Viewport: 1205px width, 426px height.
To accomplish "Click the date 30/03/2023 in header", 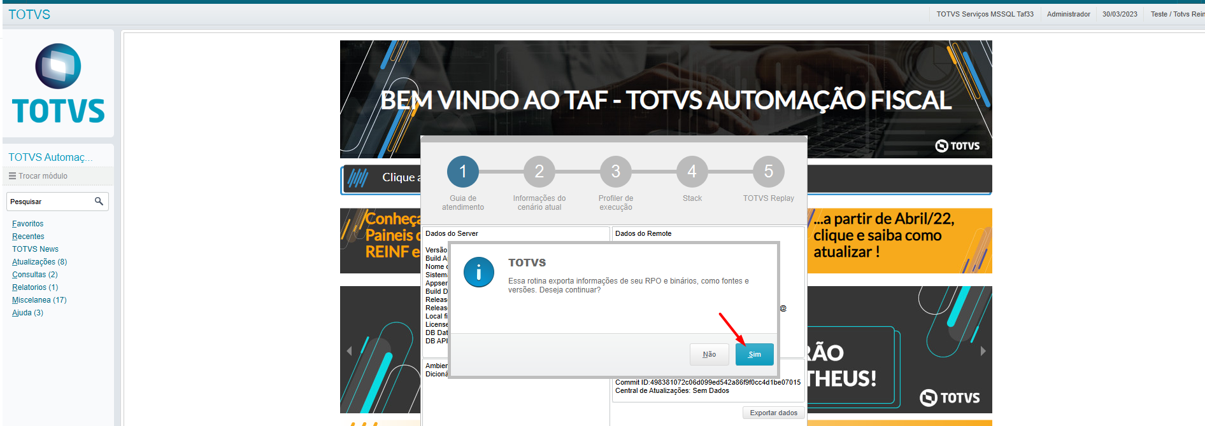I will click(1120, 14).
